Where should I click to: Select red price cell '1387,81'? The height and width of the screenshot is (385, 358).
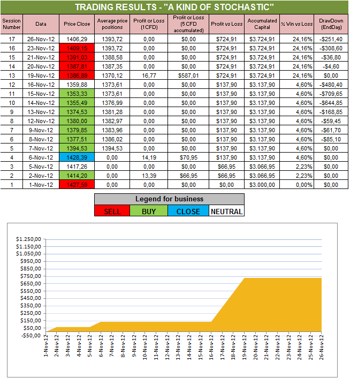click(x=77, y=66)
